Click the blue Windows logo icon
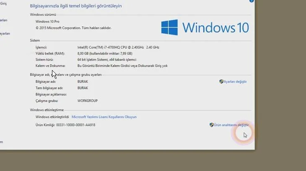Screen dimensions: 306x171 170,28
